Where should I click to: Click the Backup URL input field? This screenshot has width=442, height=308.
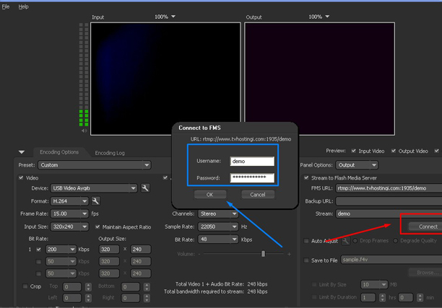(x=389, y=201)
